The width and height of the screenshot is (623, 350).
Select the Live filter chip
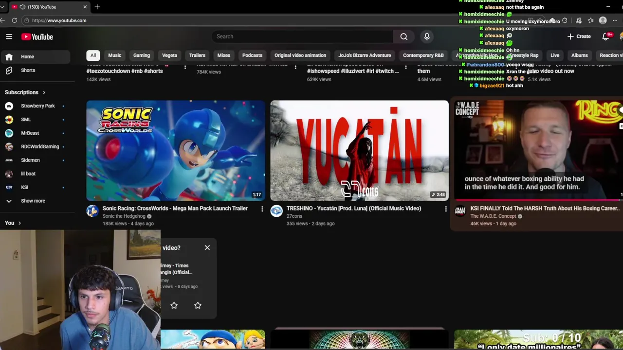[x=555, y=55]
